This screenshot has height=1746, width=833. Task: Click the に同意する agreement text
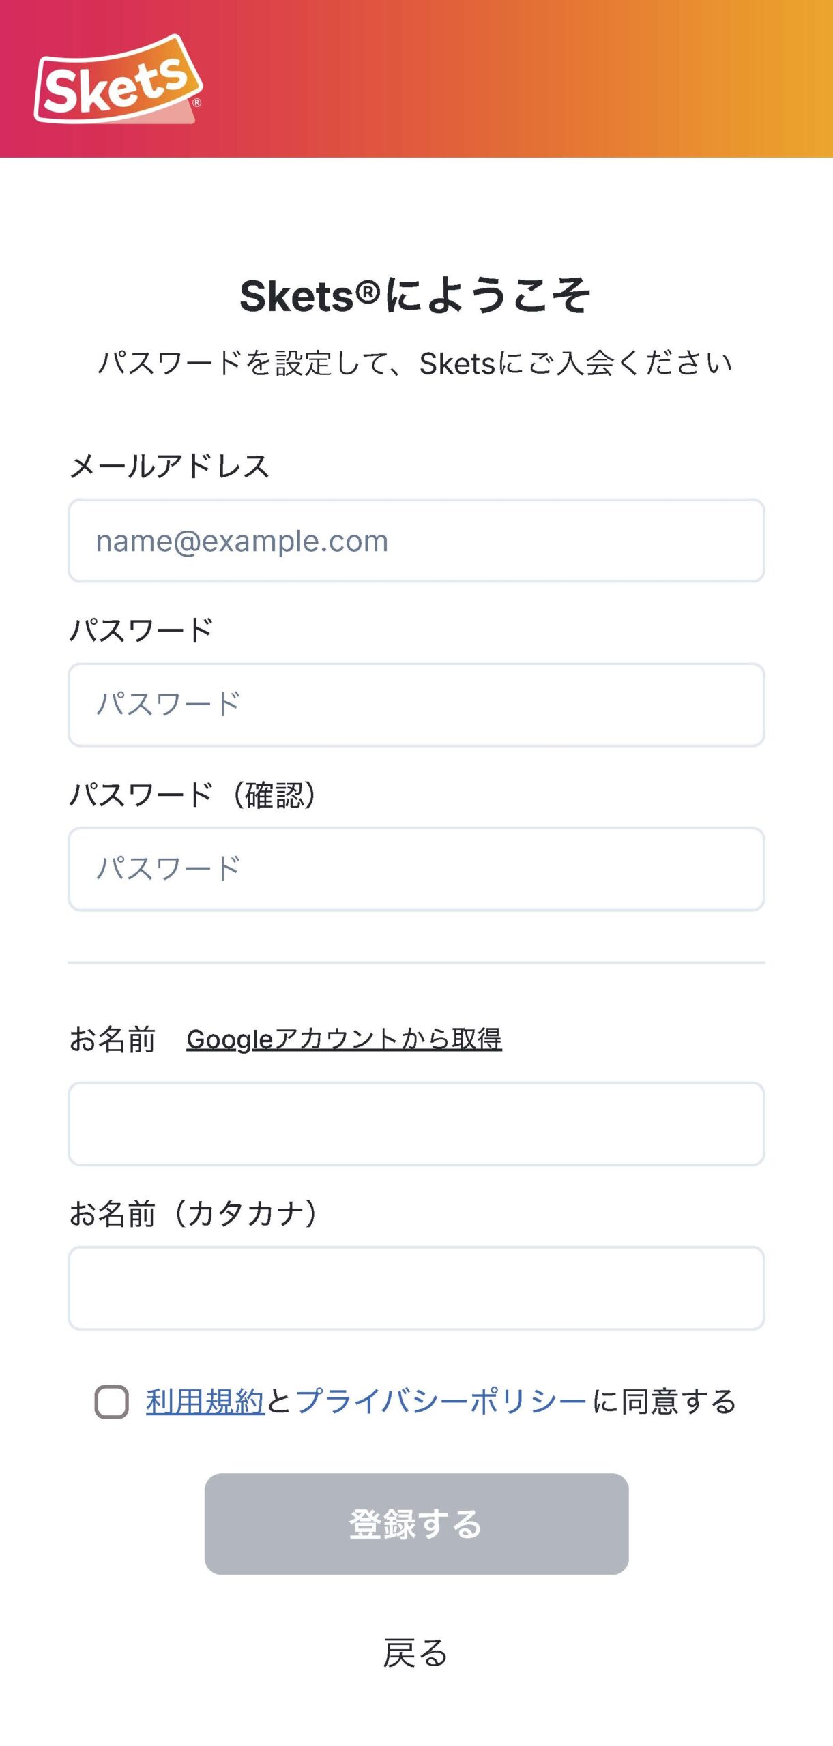point(664,1402)
